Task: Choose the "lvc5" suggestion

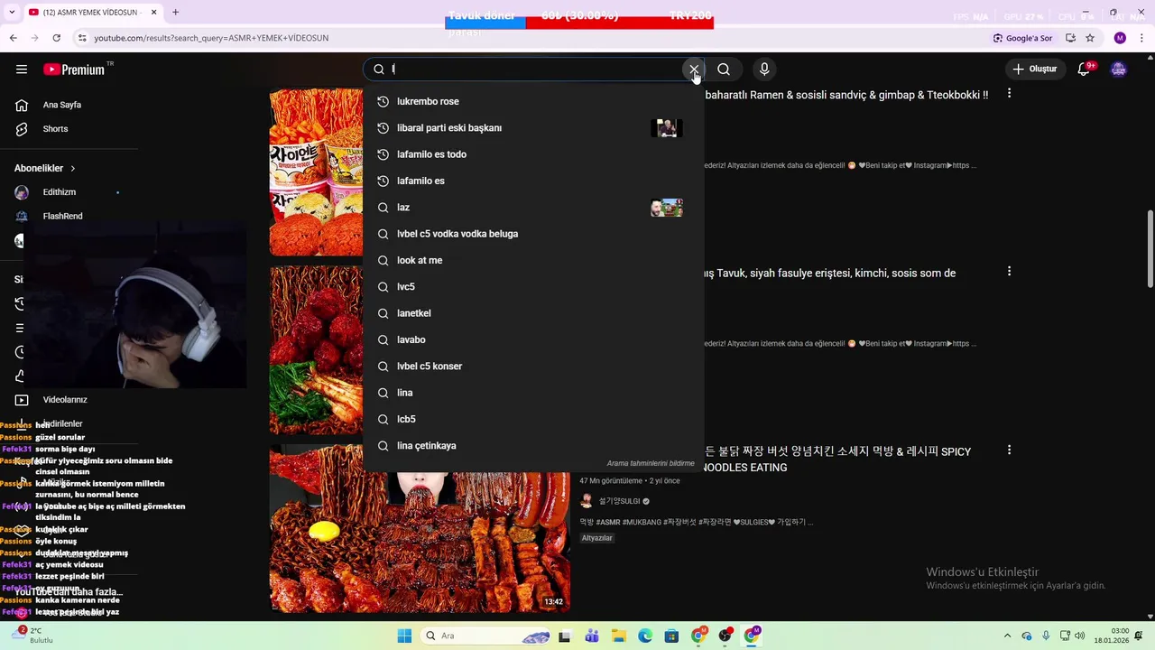Action: [x=532, y=287]
